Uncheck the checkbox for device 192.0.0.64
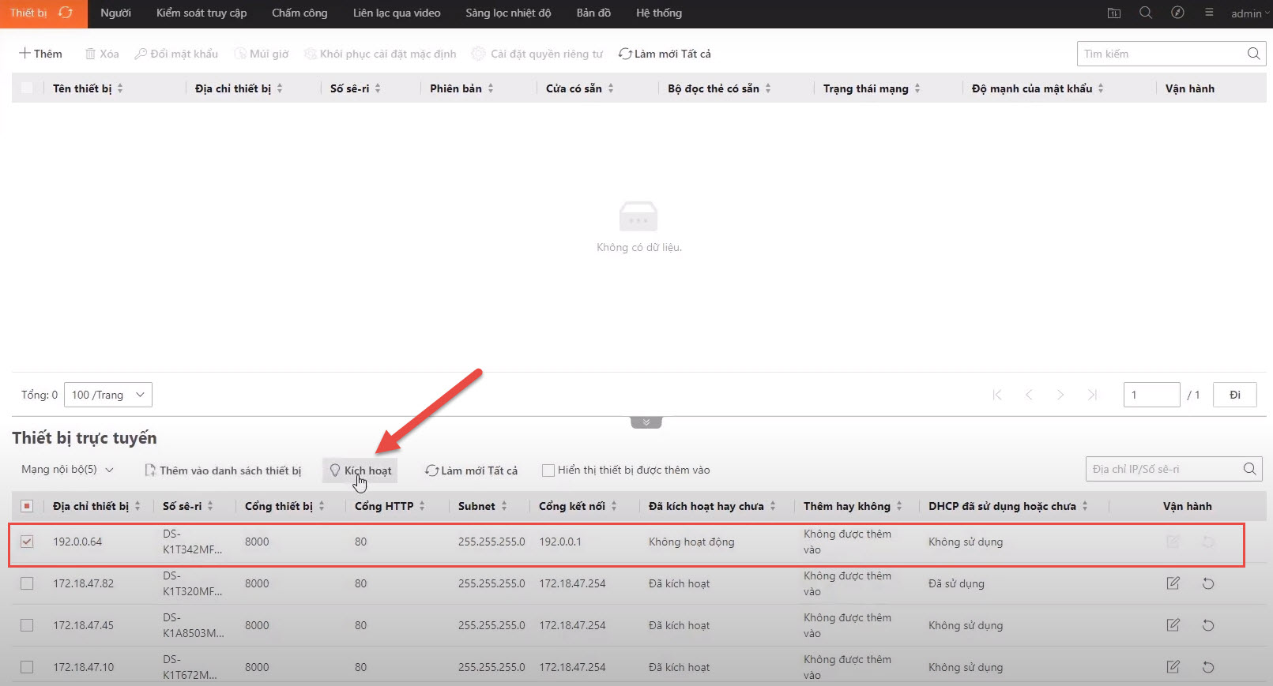Screen dimensions: 1273x686 coord(27,542)
